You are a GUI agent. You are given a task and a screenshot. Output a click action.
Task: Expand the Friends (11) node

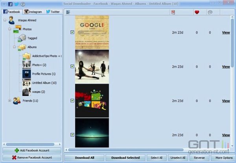(9, 101)
